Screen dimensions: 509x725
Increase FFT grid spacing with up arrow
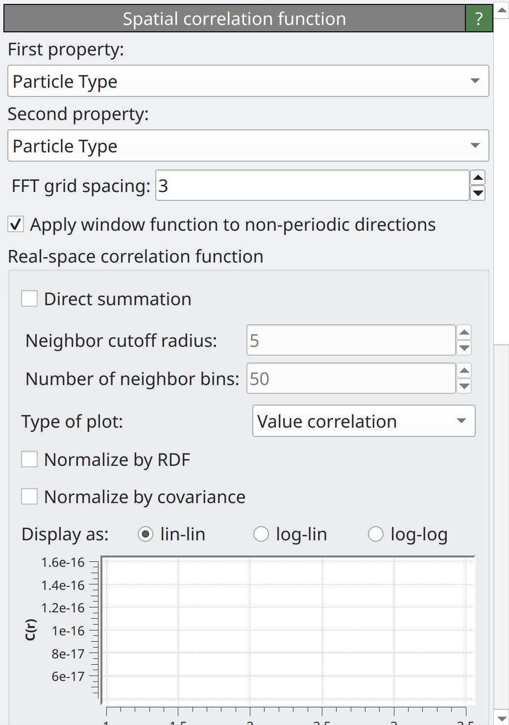pos(477,178)
